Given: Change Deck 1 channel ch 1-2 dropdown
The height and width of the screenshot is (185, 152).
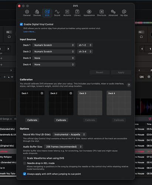Looking at the screenshot, I should tap(85, 45).
